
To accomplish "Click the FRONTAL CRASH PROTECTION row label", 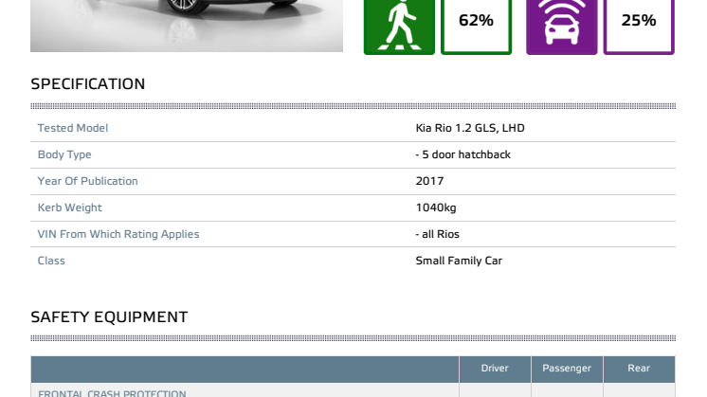I will point(112,393).
